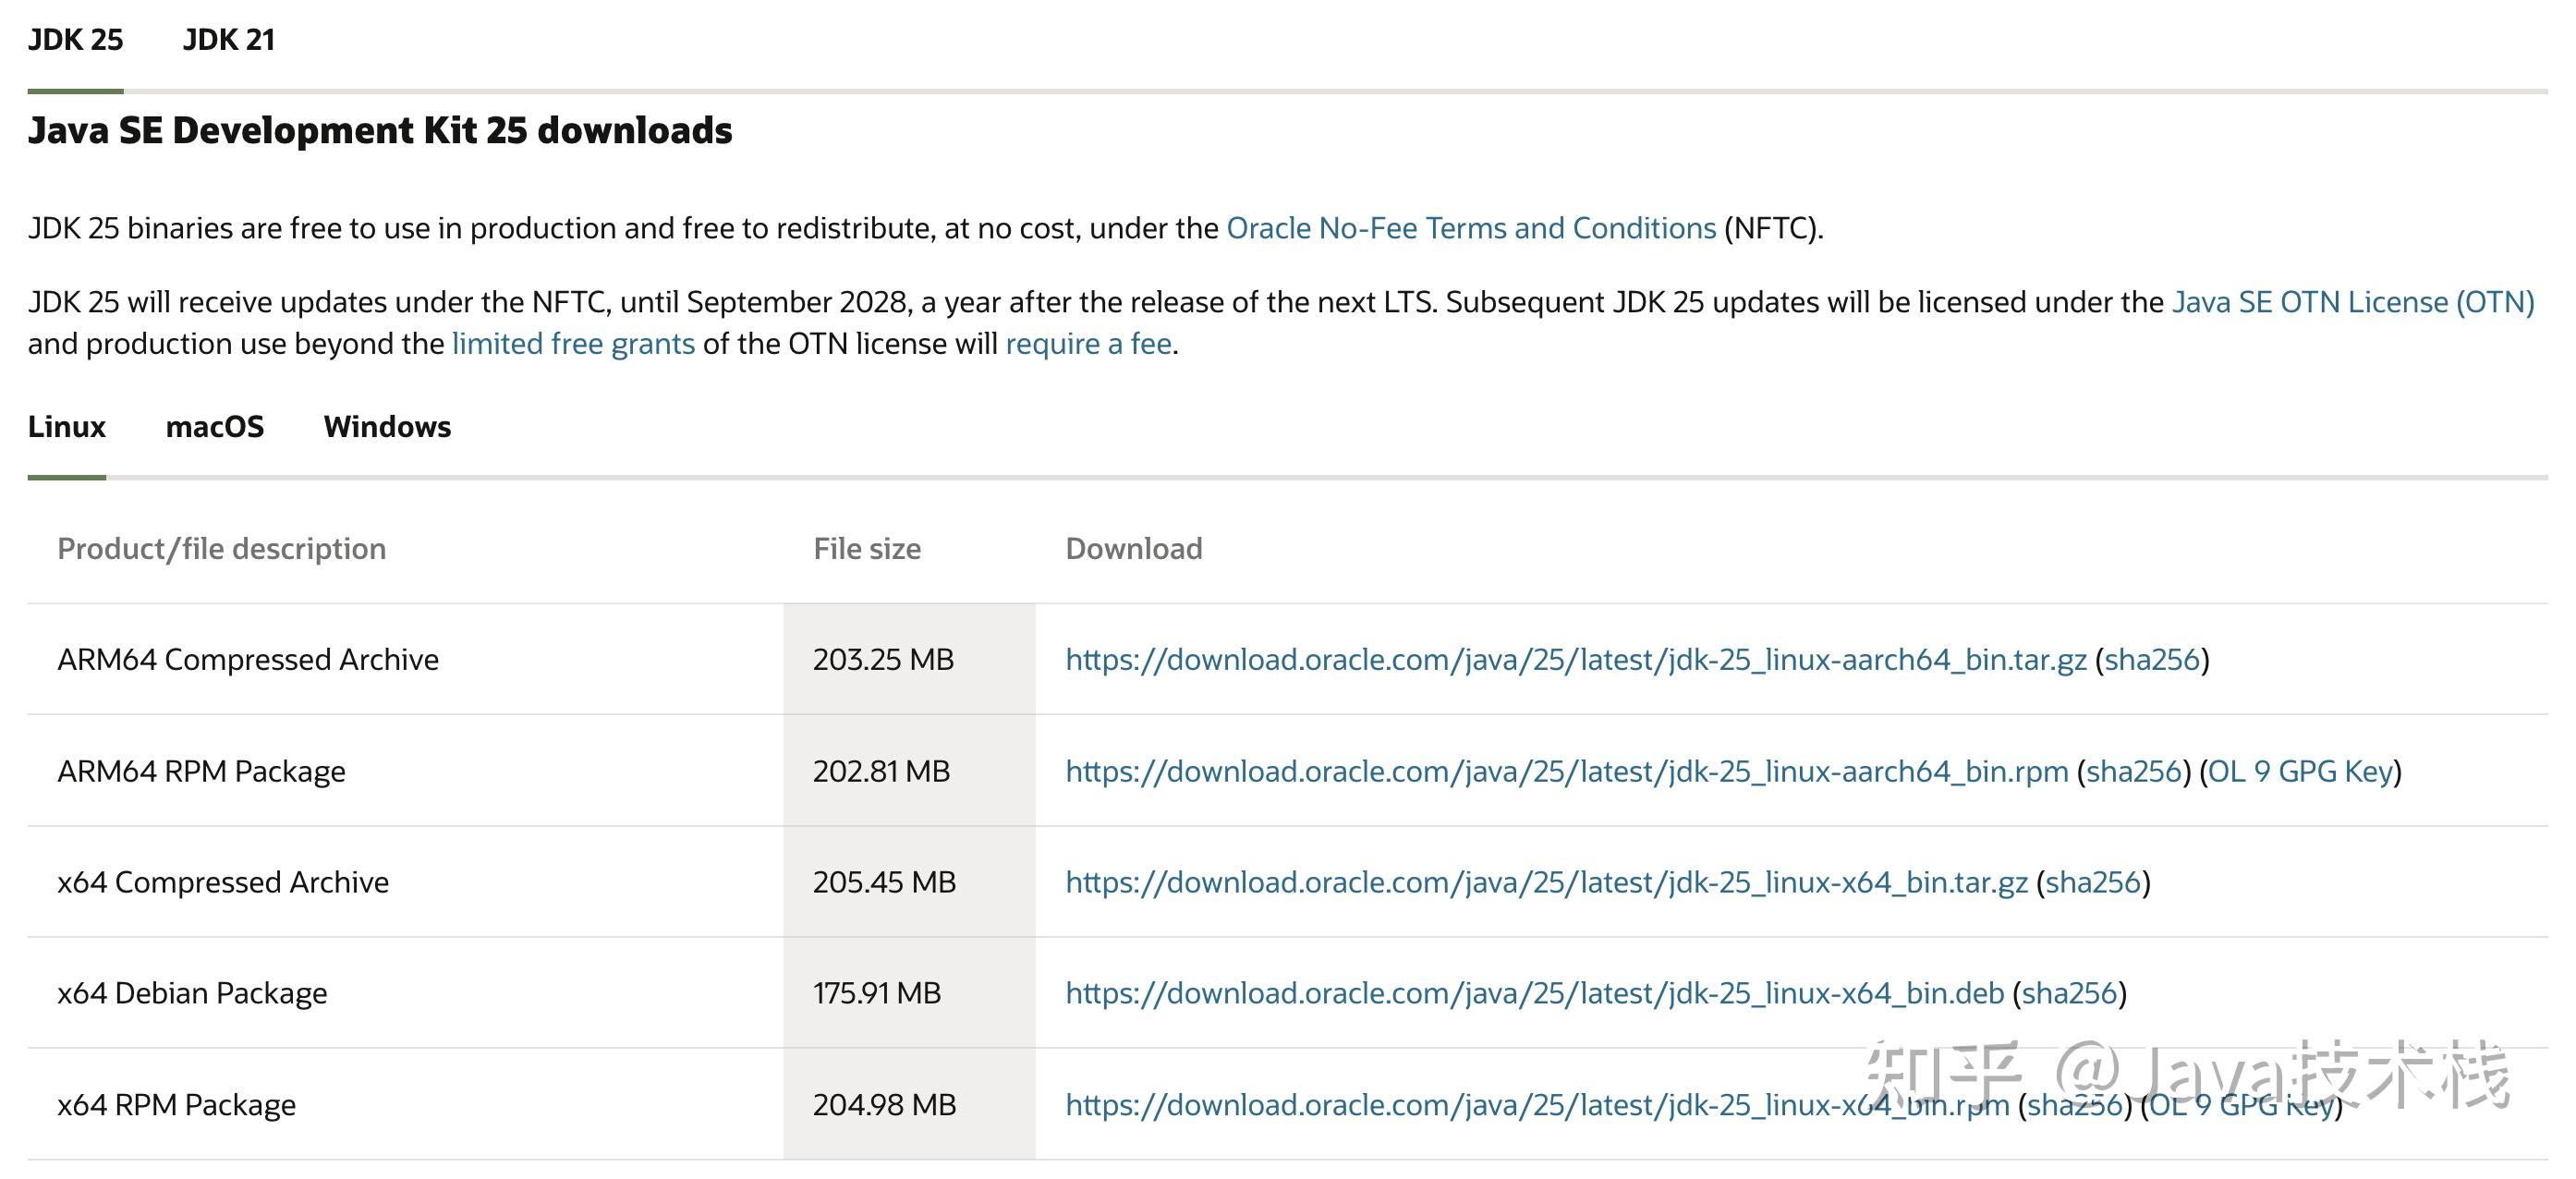Image resolution: width=2576 pixels, height=1179 pixels.
Task: Open Oracle No-Fee Terms and Conditions link
Action: click(x=1470, y=229)
